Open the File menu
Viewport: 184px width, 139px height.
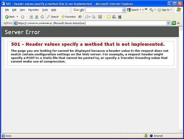7,10
